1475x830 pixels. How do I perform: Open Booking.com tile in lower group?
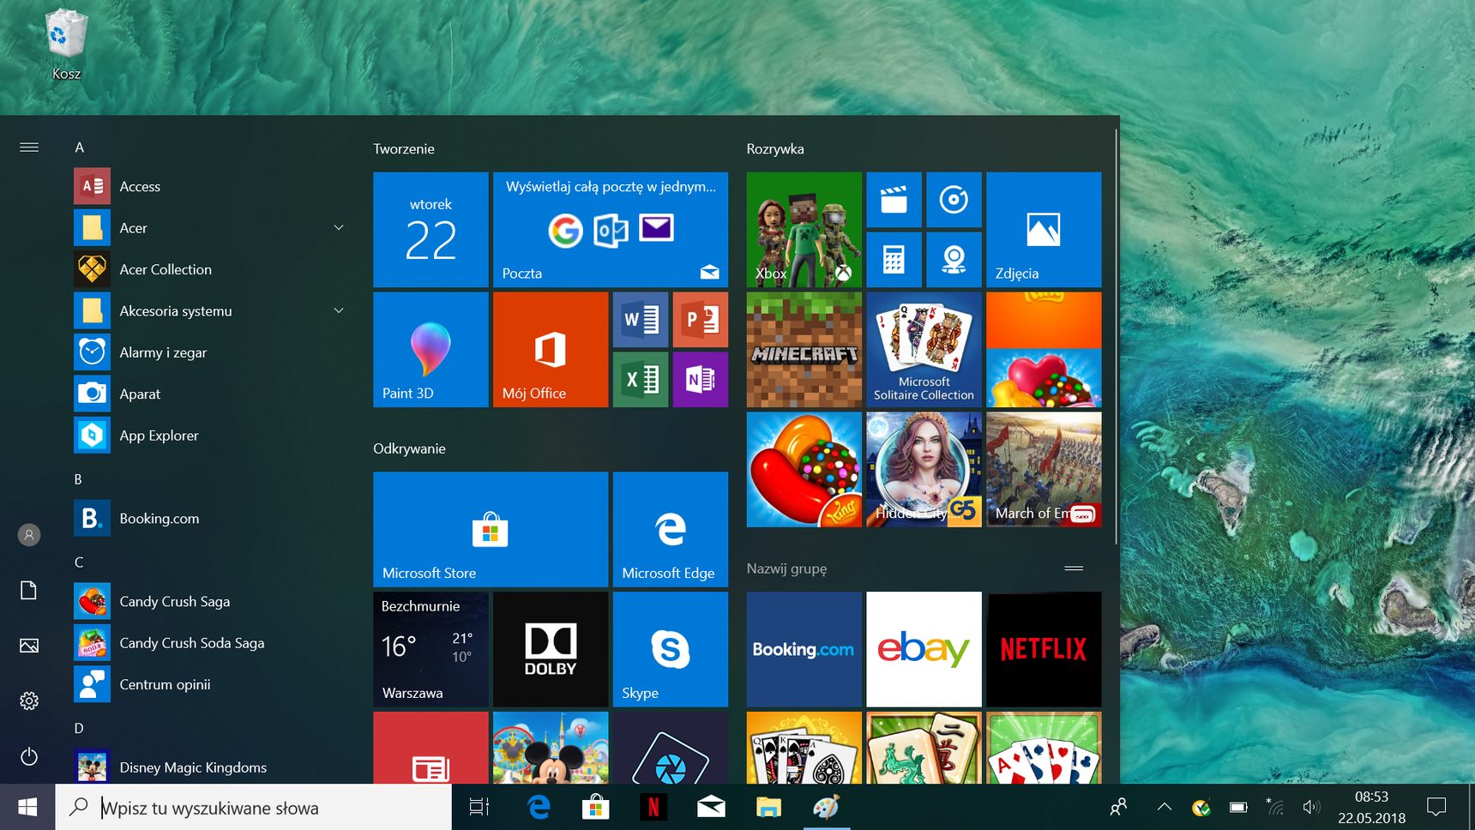pos(804,649)
